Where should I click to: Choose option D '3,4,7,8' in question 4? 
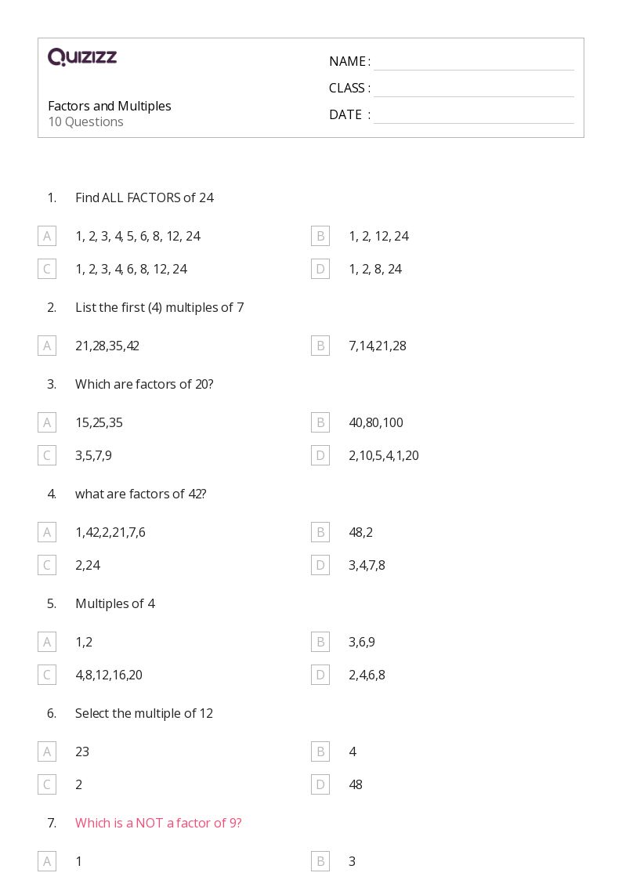coord(320,565)
